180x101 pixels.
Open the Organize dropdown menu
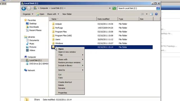pyautogui.click(x=28, y=14)
